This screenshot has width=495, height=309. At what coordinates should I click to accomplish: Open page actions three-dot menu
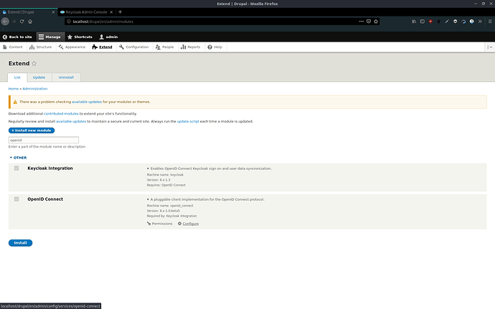(x=361, y=22)
